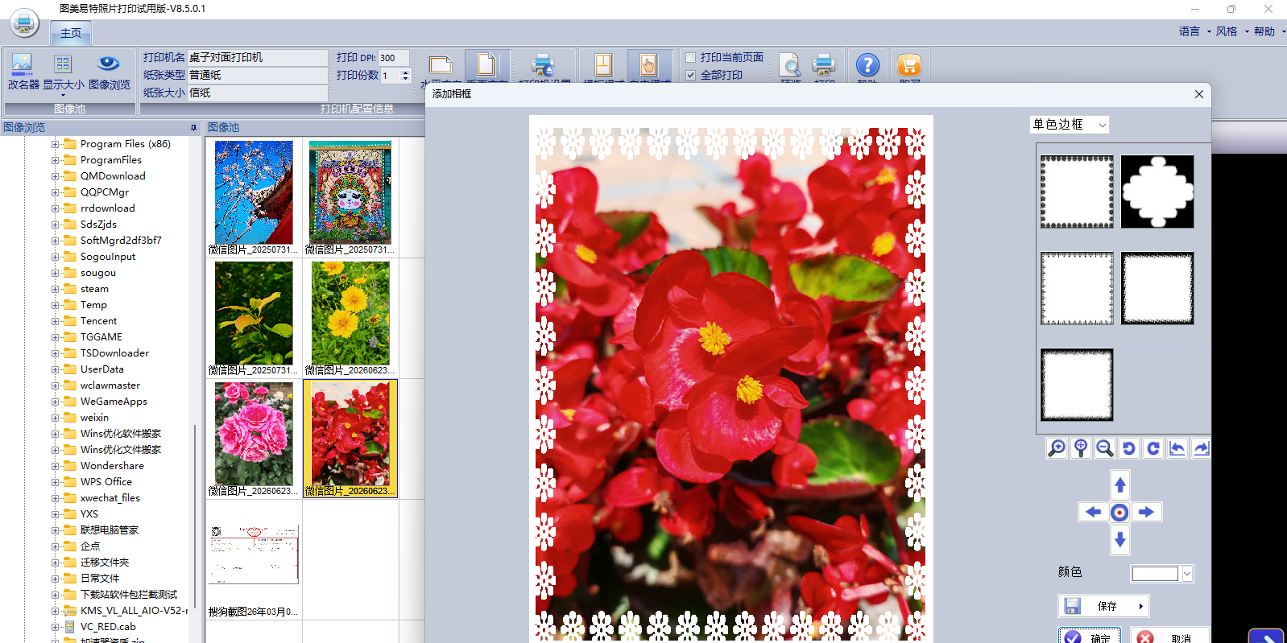The height and width of the screenshot is (643, 1287).
Task: Expand the steam folder node
Action: (56, 289)
